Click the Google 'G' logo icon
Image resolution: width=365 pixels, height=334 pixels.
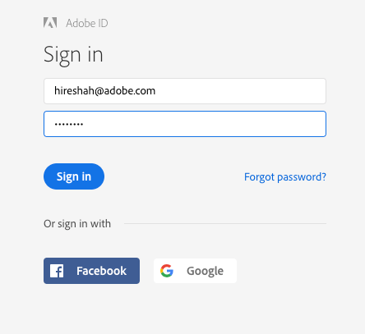[x=167, y=271]
